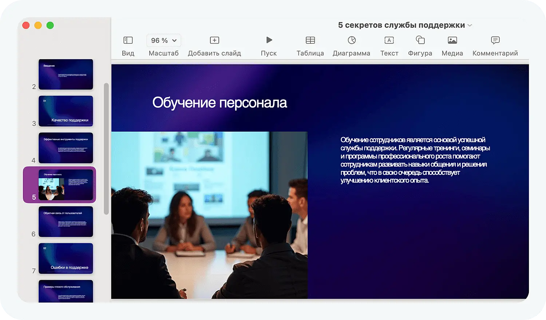Choose slide 4 thumbnail in navigator

click(x=66, y=148)
